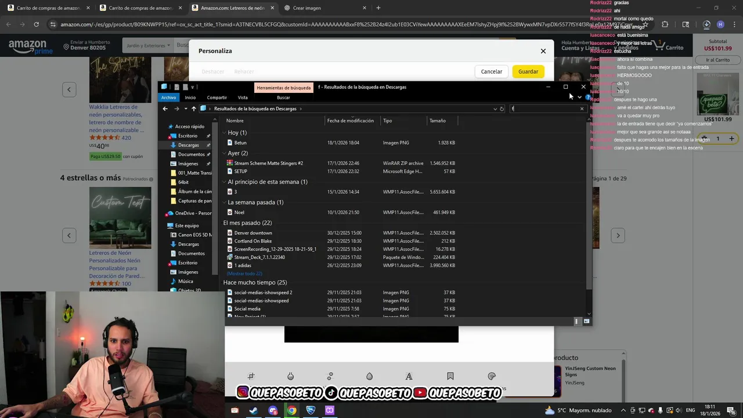Switch to details view in Explorer
The image size is (743, 418).
click(577, 321)
